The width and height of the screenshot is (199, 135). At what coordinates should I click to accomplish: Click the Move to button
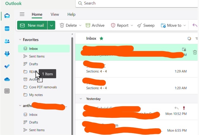[171, 25]
